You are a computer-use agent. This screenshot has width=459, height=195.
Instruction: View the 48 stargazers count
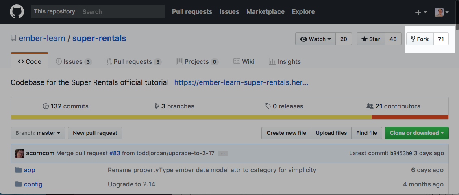pyautogui.click(x=393, y=39)
